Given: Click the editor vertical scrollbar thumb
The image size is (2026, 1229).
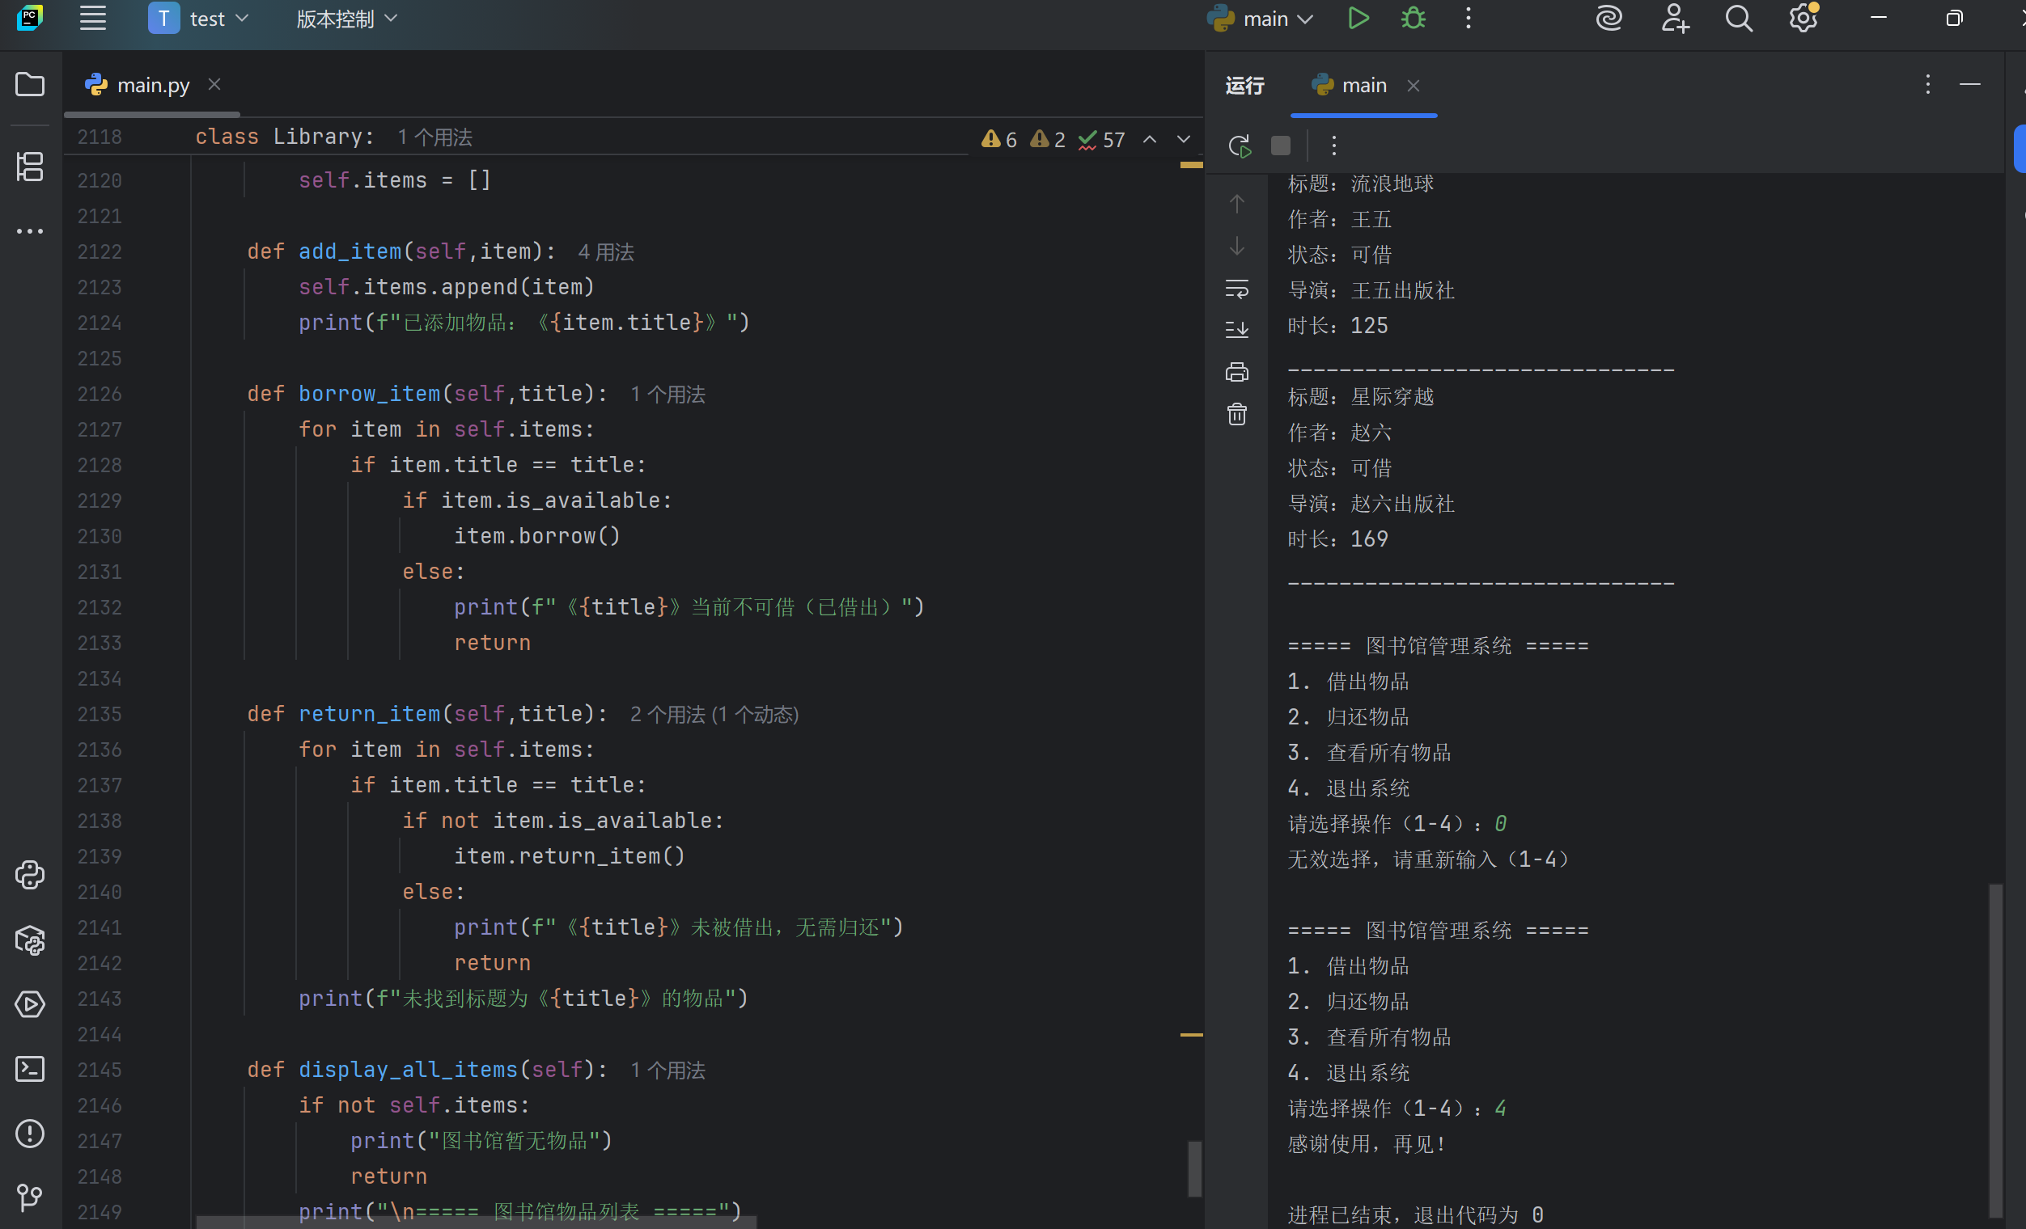Looking at the screenshot, I should [1194, 1168].
